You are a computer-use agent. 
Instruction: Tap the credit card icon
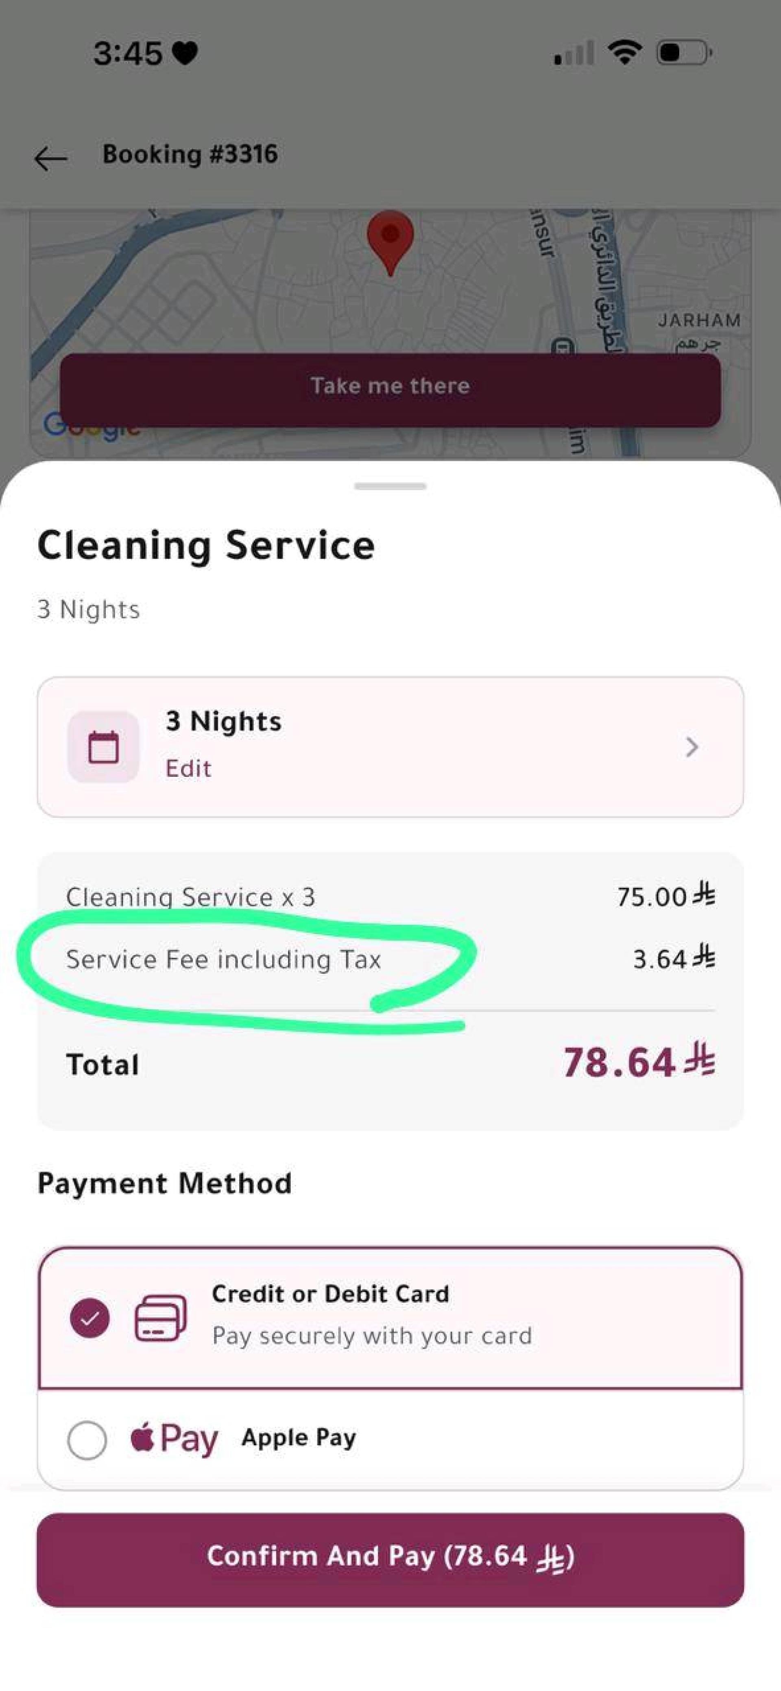tap(160, 1318)
